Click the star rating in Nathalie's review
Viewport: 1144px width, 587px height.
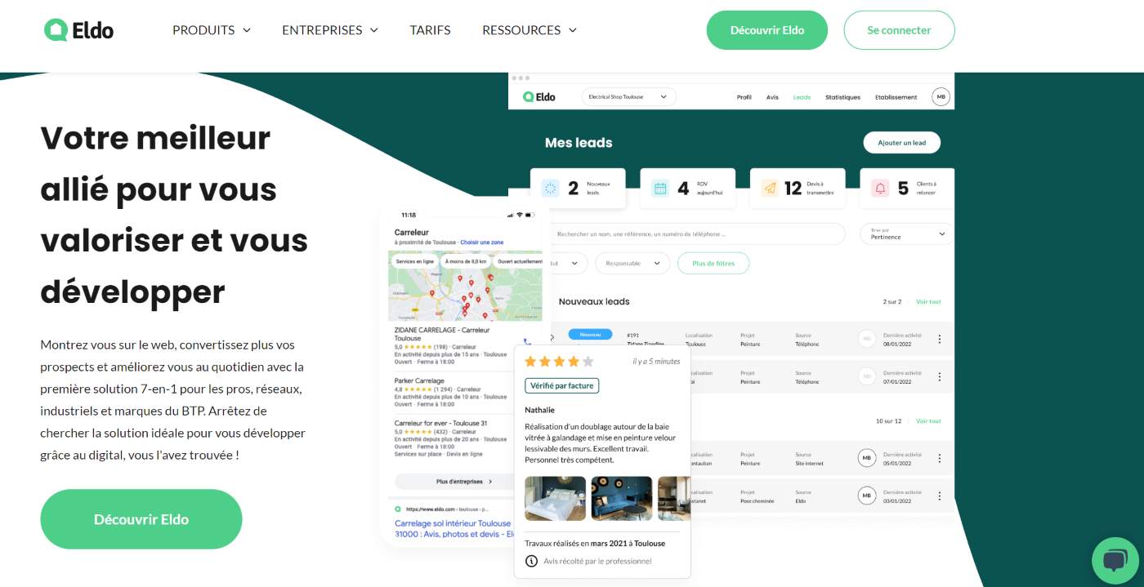click(x=559, y=361)
